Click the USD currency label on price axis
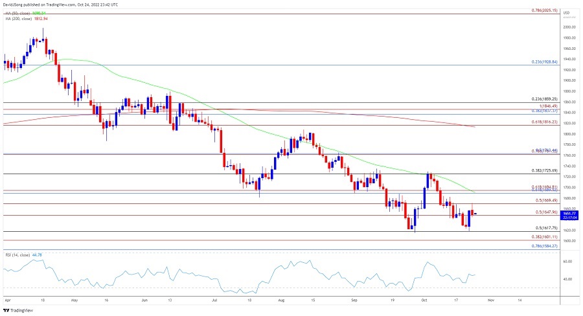The image size is (583, 316). click(x=566, y=13)
